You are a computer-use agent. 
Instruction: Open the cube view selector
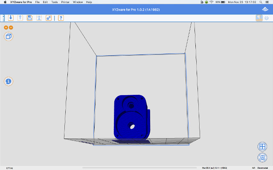(9, 37)
